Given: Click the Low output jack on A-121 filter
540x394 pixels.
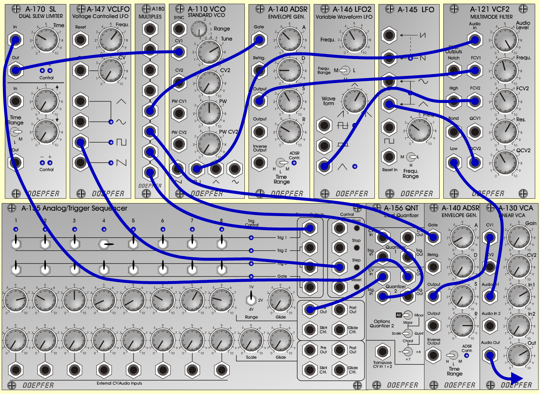Looking at the screenshot, I should click(454, 162).
